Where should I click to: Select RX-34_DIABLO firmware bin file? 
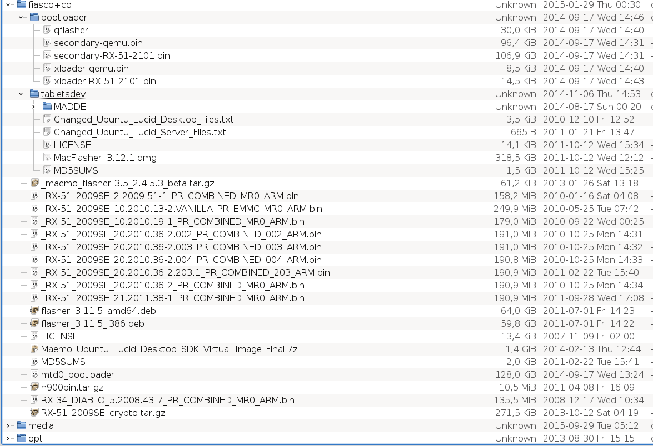167,400
